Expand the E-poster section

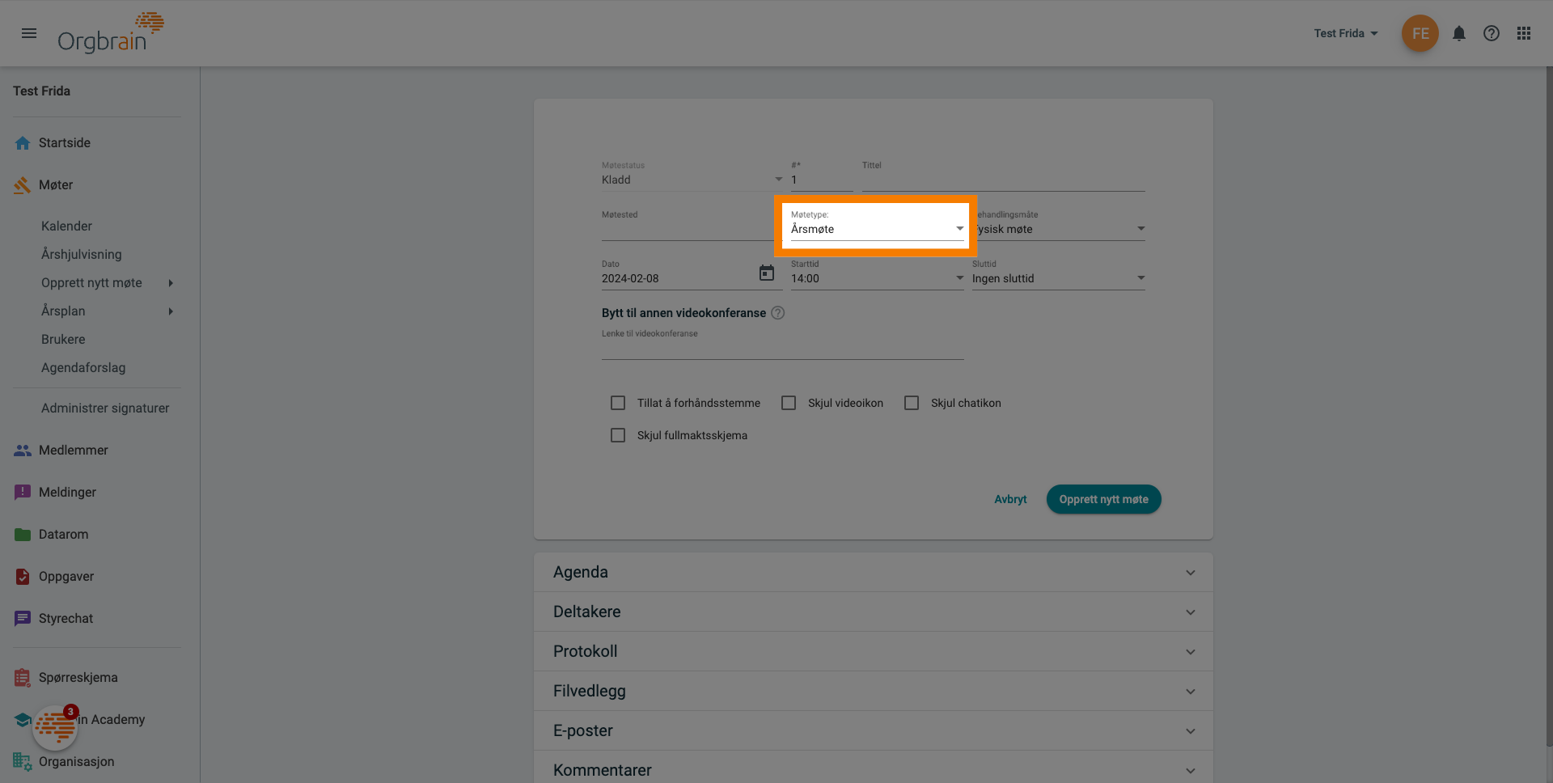(x=874, y=731)
